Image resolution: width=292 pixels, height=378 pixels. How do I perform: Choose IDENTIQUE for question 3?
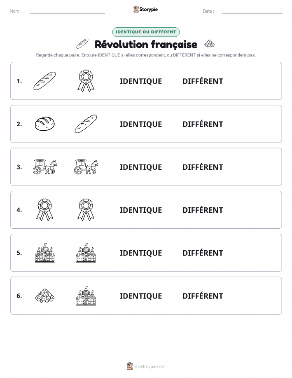coord(141,167)
